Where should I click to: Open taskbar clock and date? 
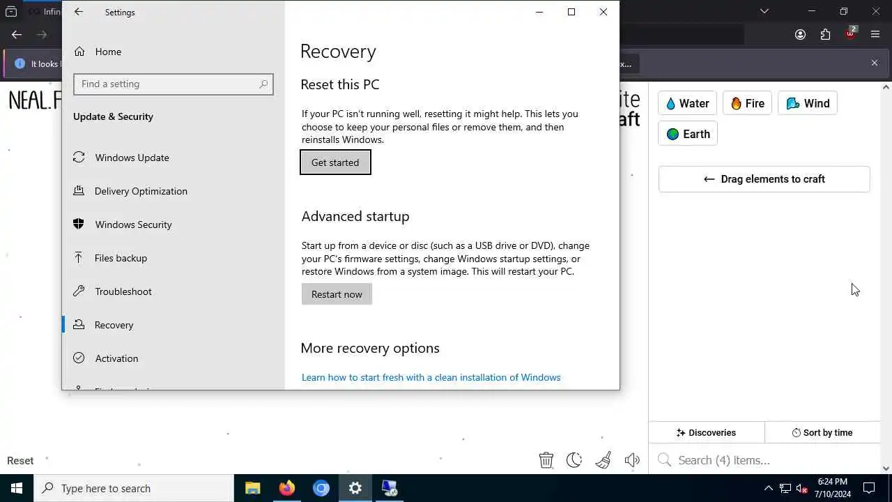tap(833, 488)
